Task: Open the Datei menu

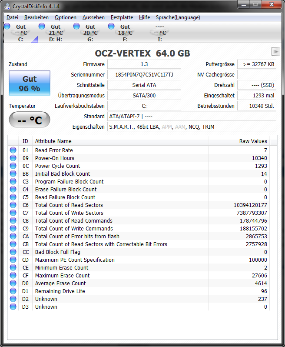Action: click(x=12, y=17)
